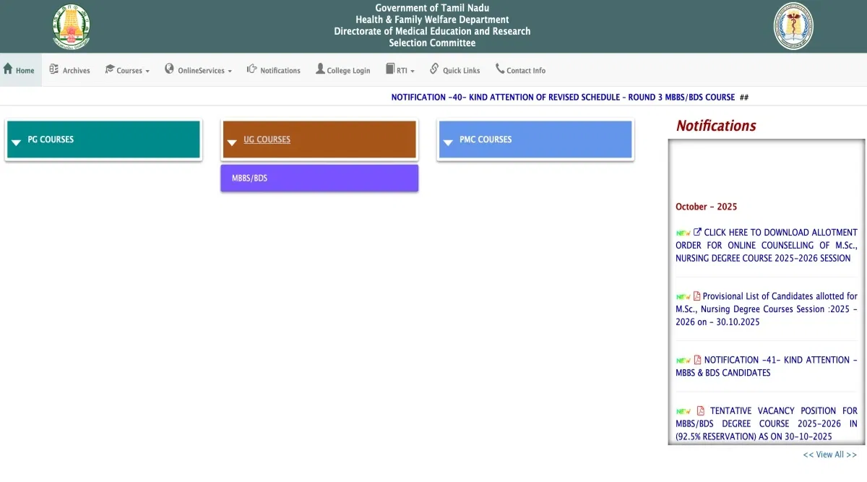
Task: Open the scrolling Notification 40 revised schedule link
Action: (562, 98)
